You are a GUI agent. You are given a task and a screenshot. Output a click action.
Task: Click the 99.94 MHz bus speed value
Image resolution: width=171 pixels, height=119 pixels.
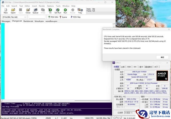(131, 104)
